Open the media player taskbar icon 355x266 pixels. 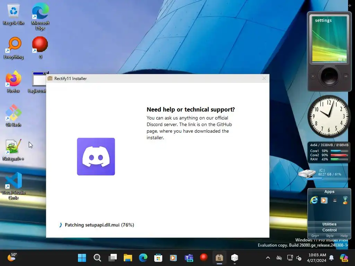click(x=173, y=258)
